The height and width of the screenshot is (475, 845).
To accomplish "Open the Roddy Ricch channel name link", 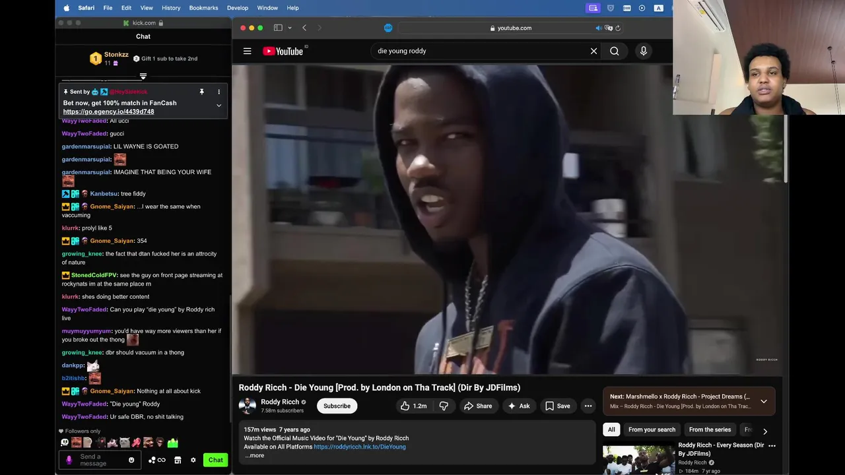I will [280, 402].
